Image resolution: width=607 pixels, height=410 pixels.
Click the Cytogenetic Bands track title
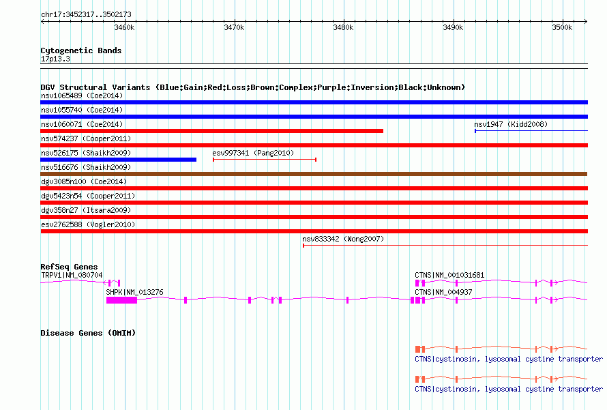coord(81,50)
